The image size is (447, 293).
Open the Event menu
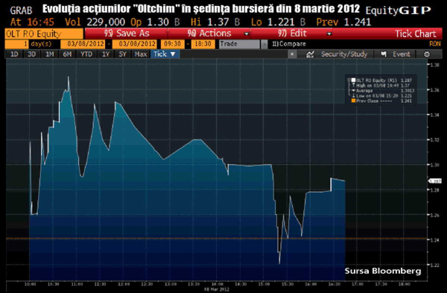point(396,54)
